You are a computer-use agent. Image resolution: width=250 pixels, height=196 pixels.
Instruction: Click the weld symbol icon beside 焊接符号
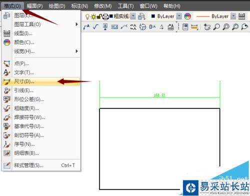(6, 117)
